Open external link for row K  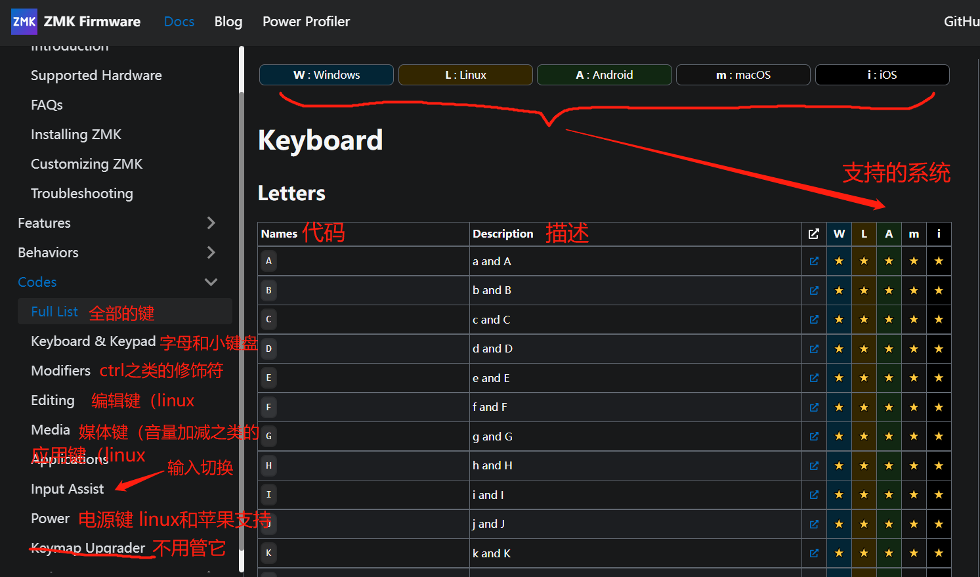814,553
